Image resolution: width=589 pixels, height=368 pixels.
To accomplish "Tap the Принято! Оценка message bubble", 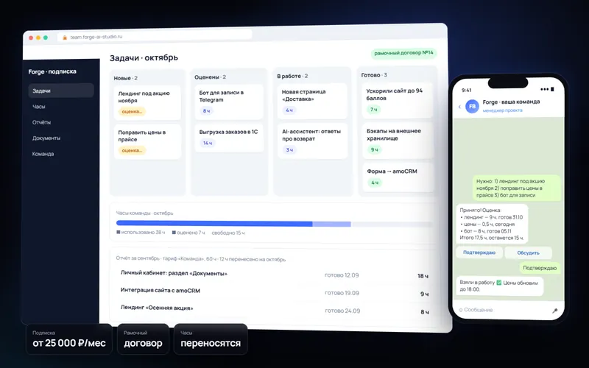I will (492, 224).
